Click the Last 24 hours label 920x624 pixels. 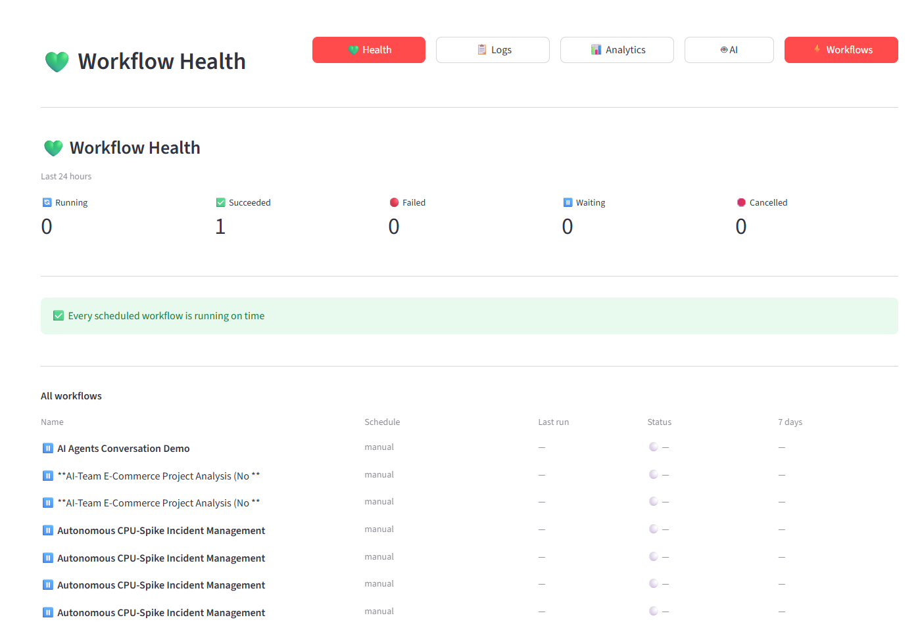coord(66,177)
